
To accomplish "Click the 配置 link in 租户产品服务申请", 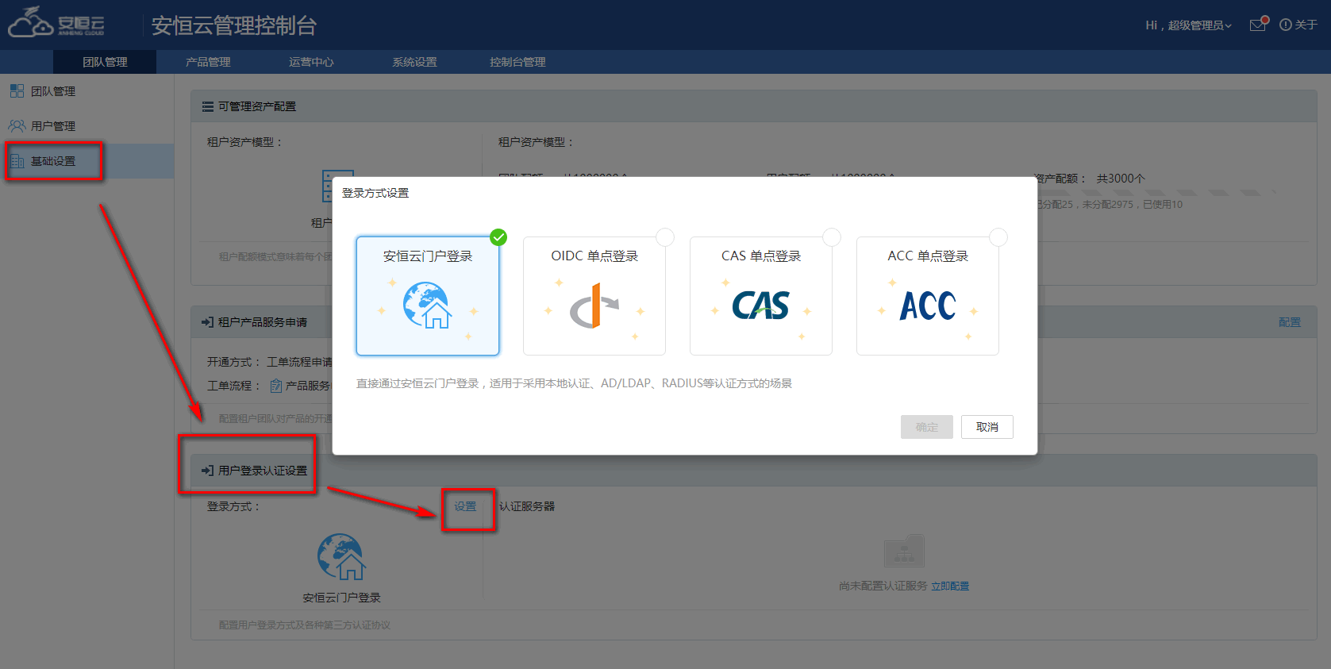I will (1290, 322).
